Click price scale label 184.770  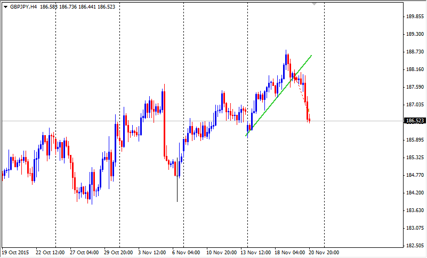pos(415,175)
